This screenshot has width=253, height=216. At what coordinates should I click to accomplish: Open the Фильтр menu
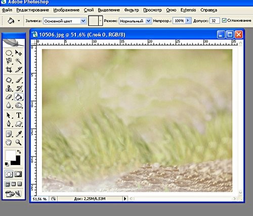click(x=132, y=10)
